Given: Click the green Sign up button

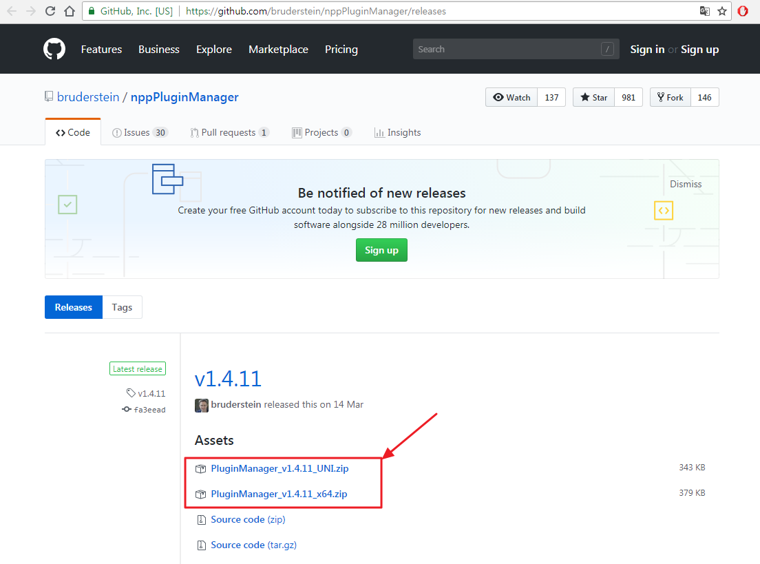Looking at the screenshot, I should 381,250.
